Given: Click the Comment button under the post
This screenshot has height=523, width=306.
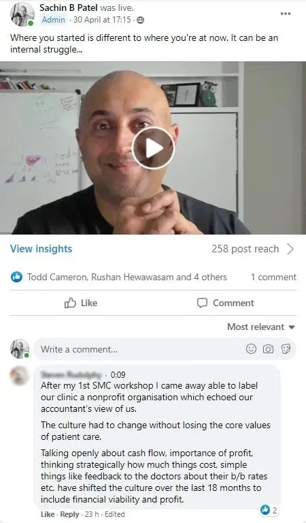Looking at the screenshot, I should (x=226, y=303).
